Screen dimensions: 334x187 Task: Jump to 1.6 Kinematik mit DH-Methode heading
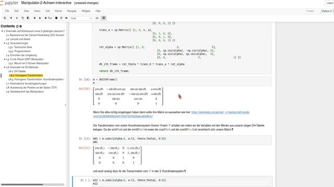pos(22,68)
